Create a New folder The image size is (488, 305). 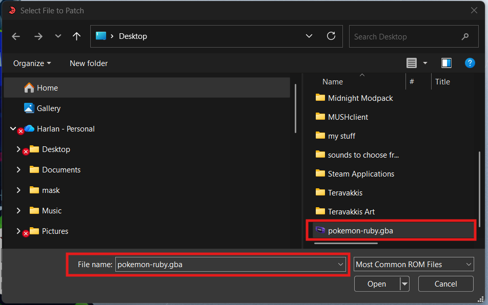[89, 63]
